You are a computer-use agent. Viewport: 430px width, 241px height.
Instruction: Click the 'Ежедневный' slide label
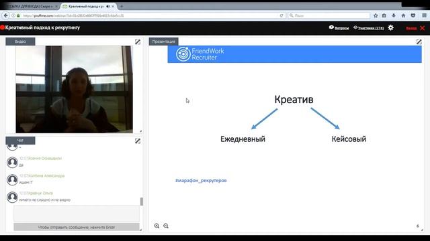[243, 139]
